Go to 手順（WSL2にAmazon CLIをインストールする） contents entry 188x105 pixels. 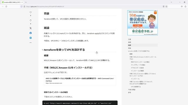143,58
